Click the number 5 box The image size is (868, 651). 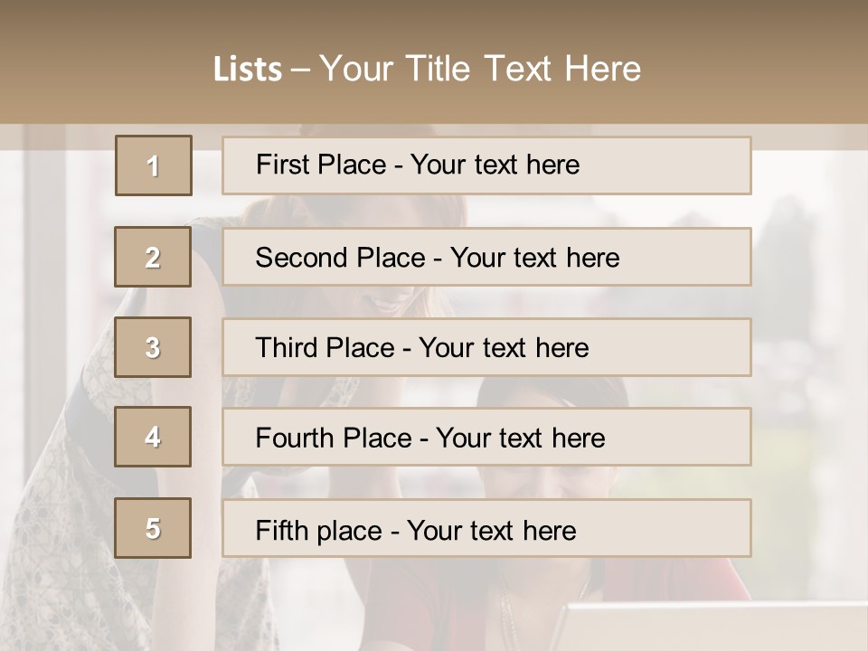click(153, 528)
